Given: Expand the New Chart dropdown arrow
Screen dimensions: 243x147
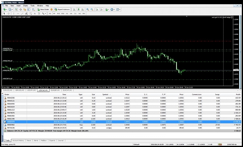Looking at the screenshot, I should (x=7, y=9).
